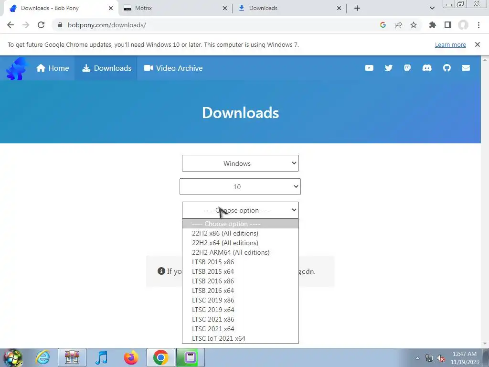Select LTSC 2019 x64 option
Screen dimensions: 489x367
240,310
